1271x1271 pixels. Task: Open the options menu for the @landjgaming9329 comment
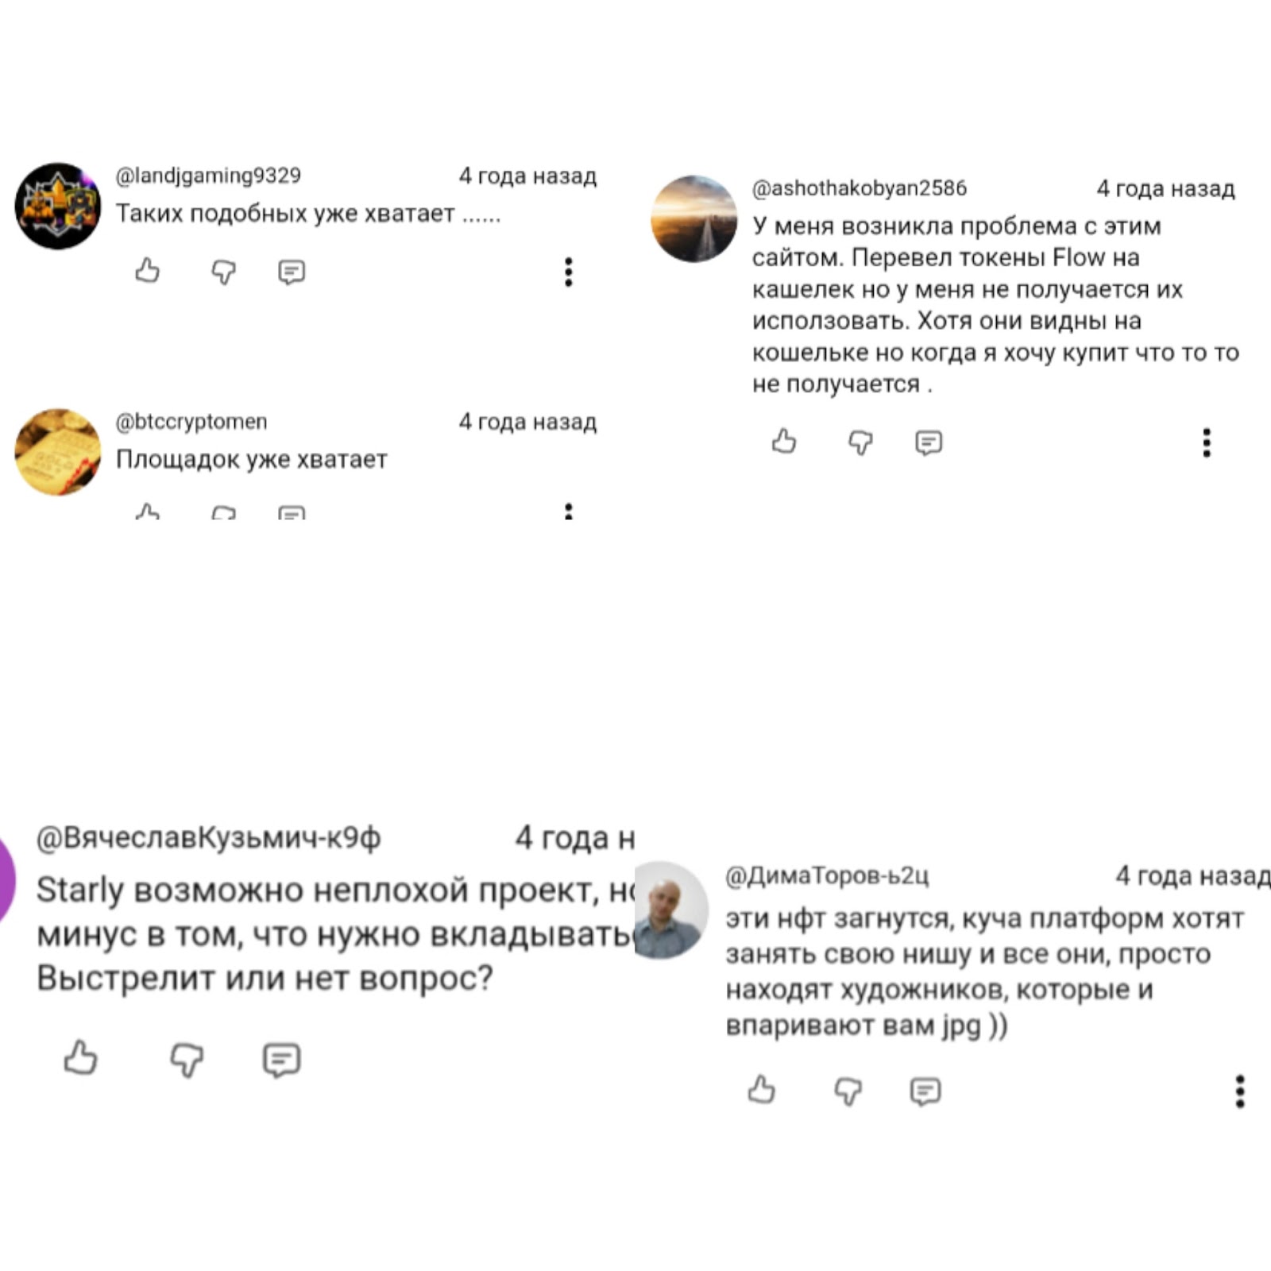568,272
